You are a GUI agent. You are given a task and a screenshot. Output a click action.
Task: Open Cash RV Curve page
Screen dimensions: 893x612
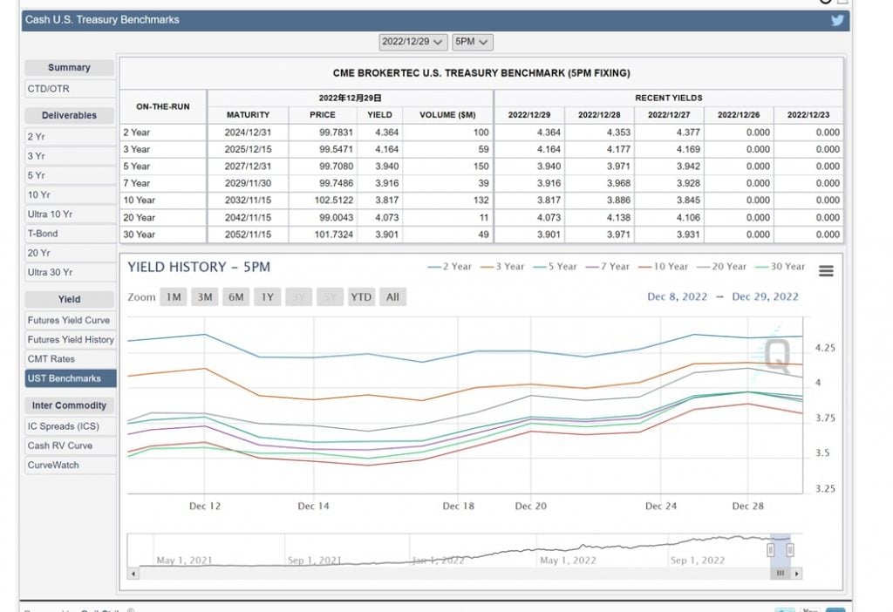[70, 445]
